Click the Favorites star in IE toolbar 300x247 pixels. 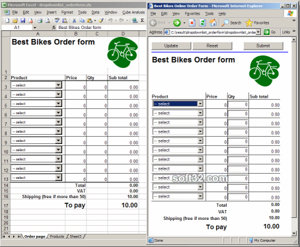[x=257, y=22]
